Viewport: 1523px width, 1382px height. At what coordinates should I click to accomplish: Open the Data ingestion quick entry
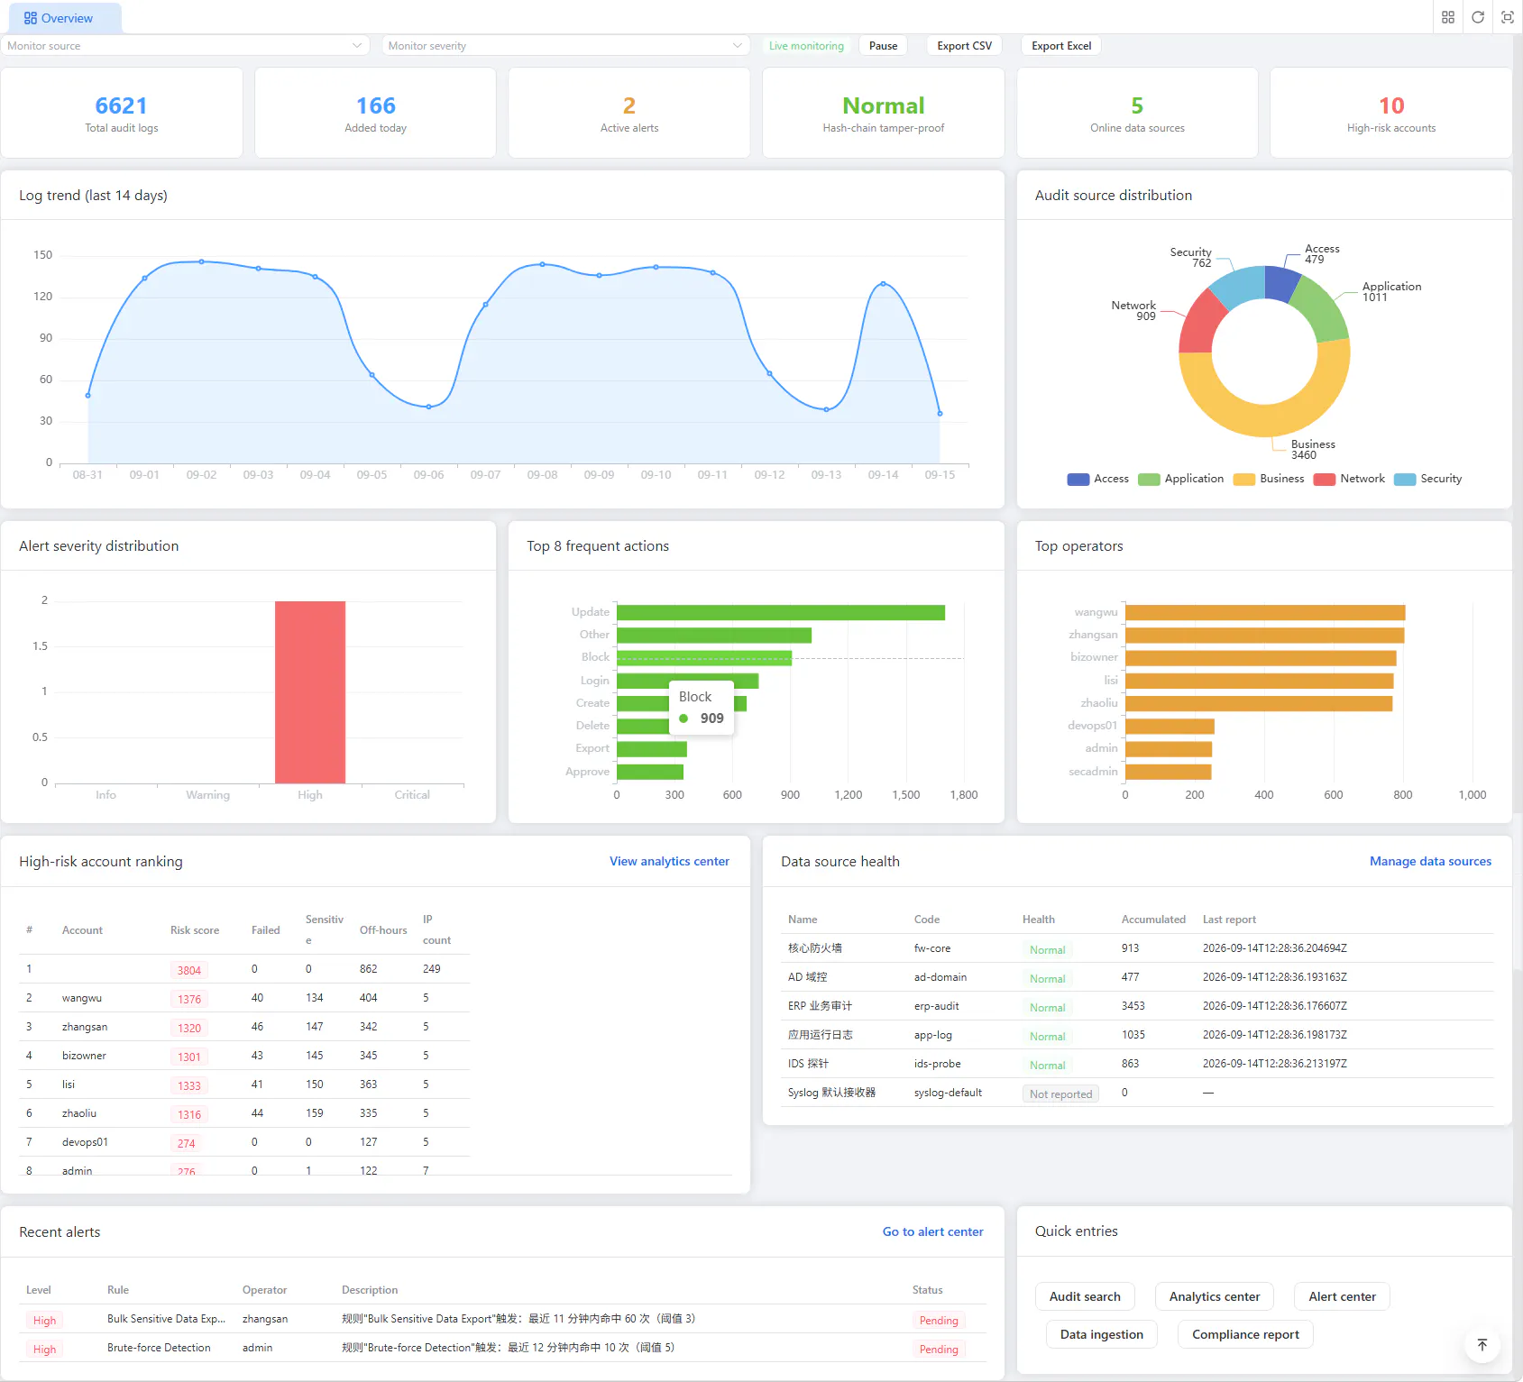[1102, 1334]
